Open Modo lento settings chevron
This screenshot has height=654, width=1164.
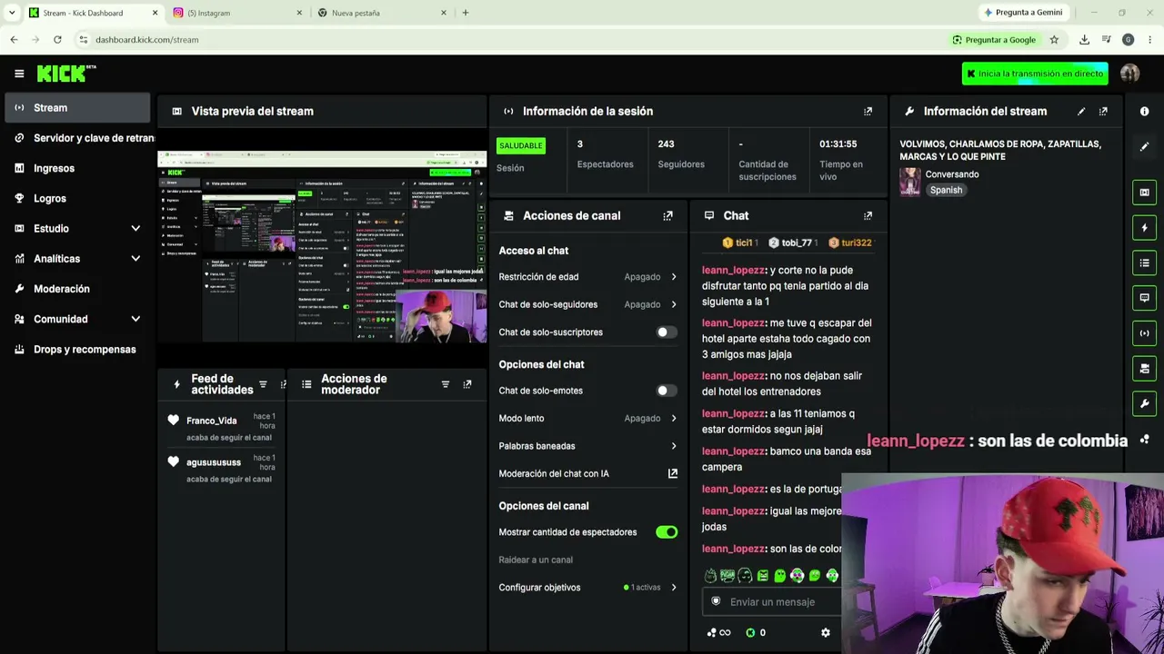(x=674, y=419)
